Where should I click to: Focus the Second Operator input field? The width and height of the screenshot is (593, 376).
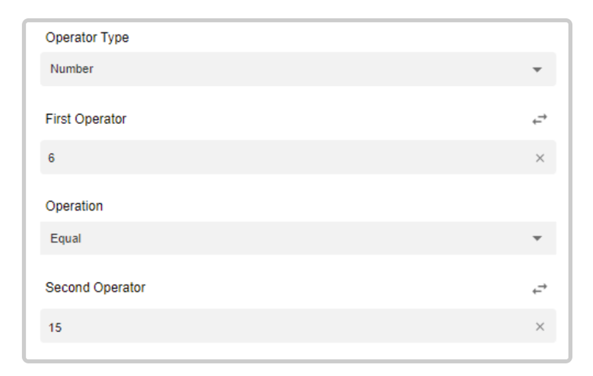[298, 326]
